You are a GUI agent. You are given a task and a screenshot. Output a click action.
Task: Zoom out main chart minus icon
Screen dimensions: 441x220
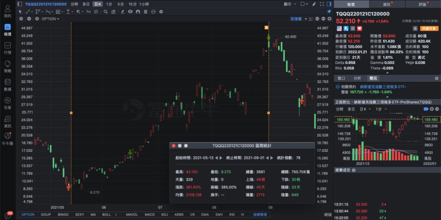pos(323,19)
